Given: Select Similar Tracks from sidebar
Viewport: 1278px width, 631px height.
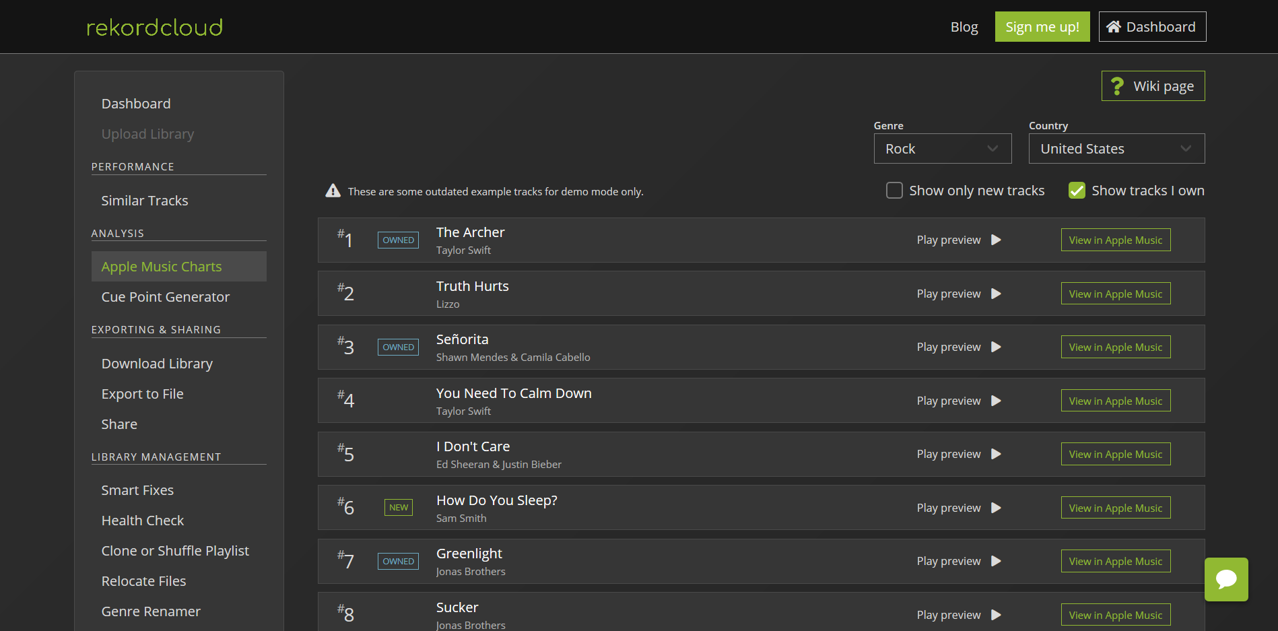Looking at the screenshot, I should point(144,201).
